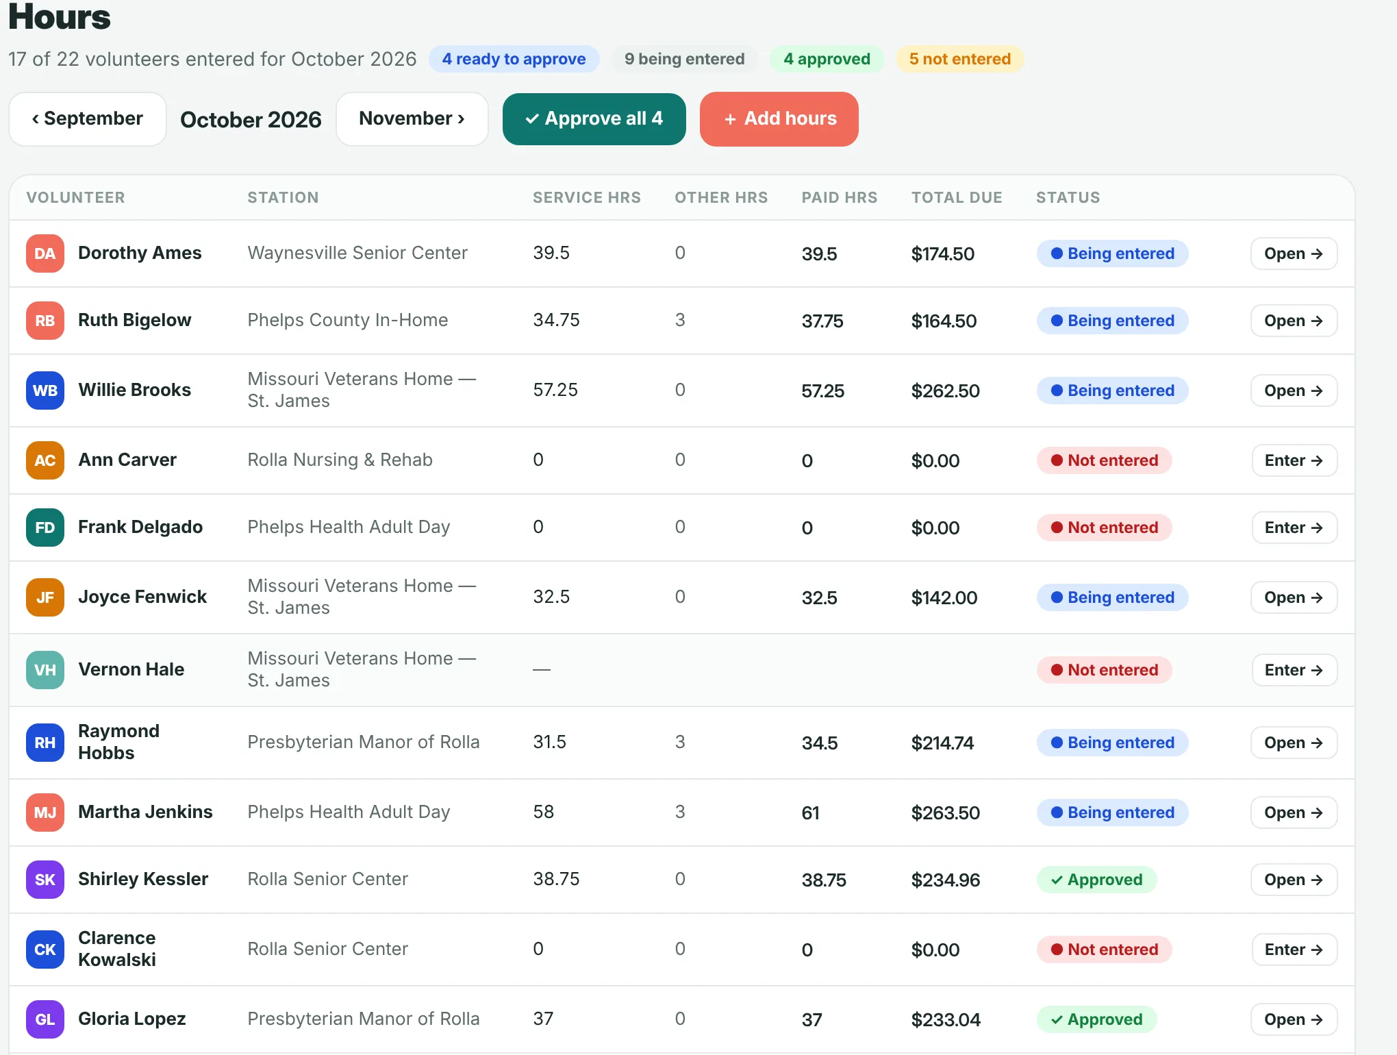Open Gloria Lopez's approved hours
1397x1055 pixels.
(1294, 1019)
